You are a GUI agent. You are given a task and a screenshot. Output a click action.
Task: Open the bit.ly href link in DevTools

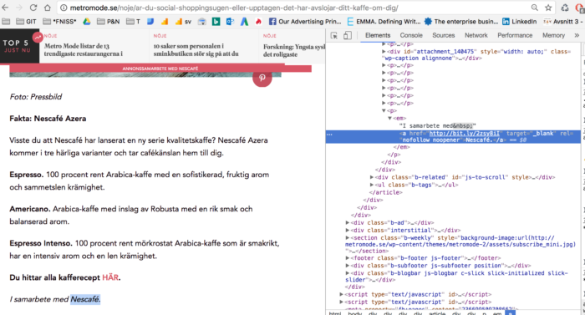click(464, 133)
